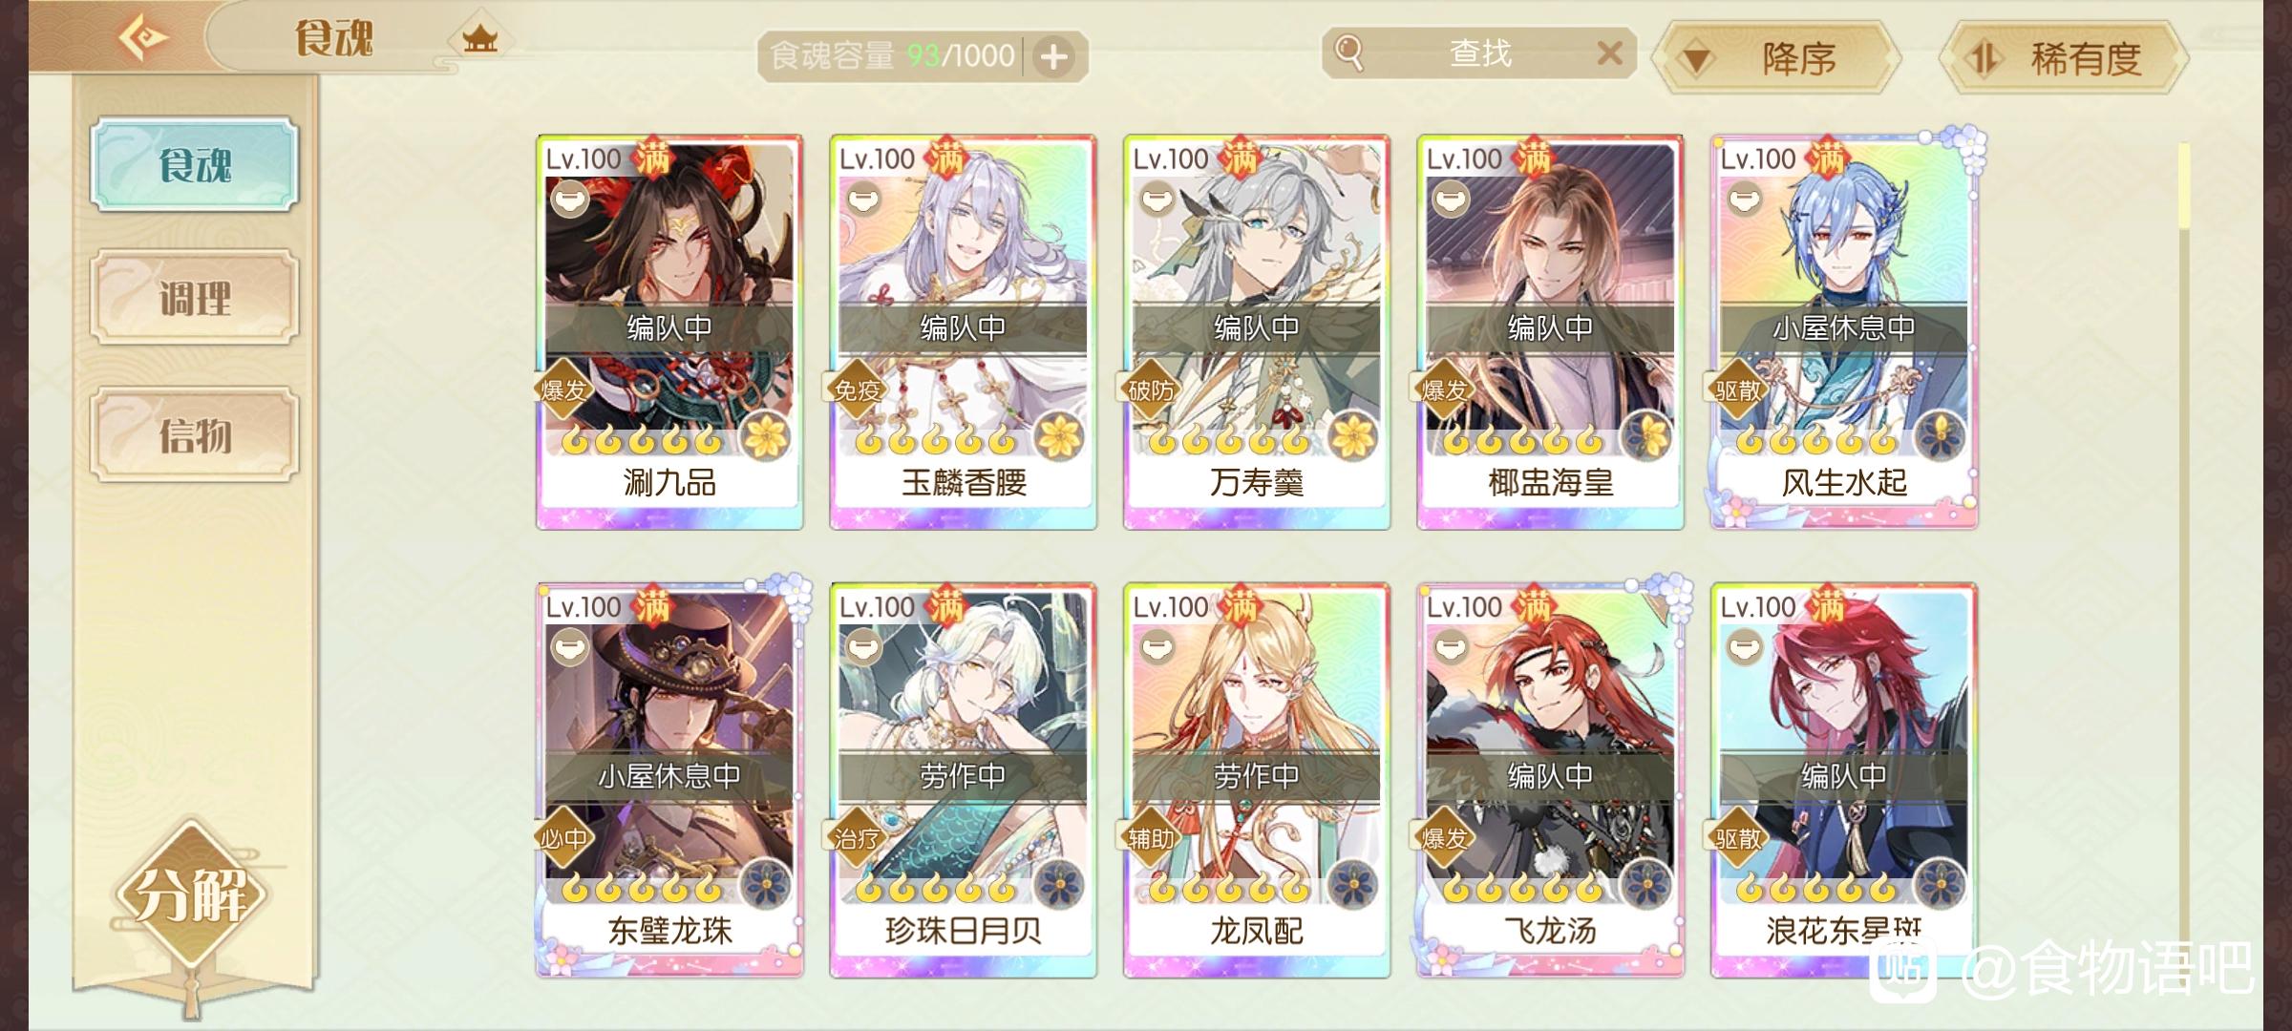Tap the gold flower badge on 玉麟香腰
Screen dimensions: 2292x1031
tap(1059, 437)
